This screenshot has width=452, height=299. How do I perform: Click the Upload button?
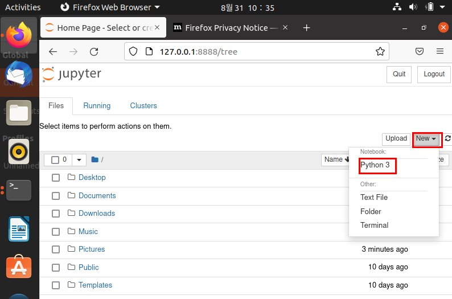tap(396, 139)
